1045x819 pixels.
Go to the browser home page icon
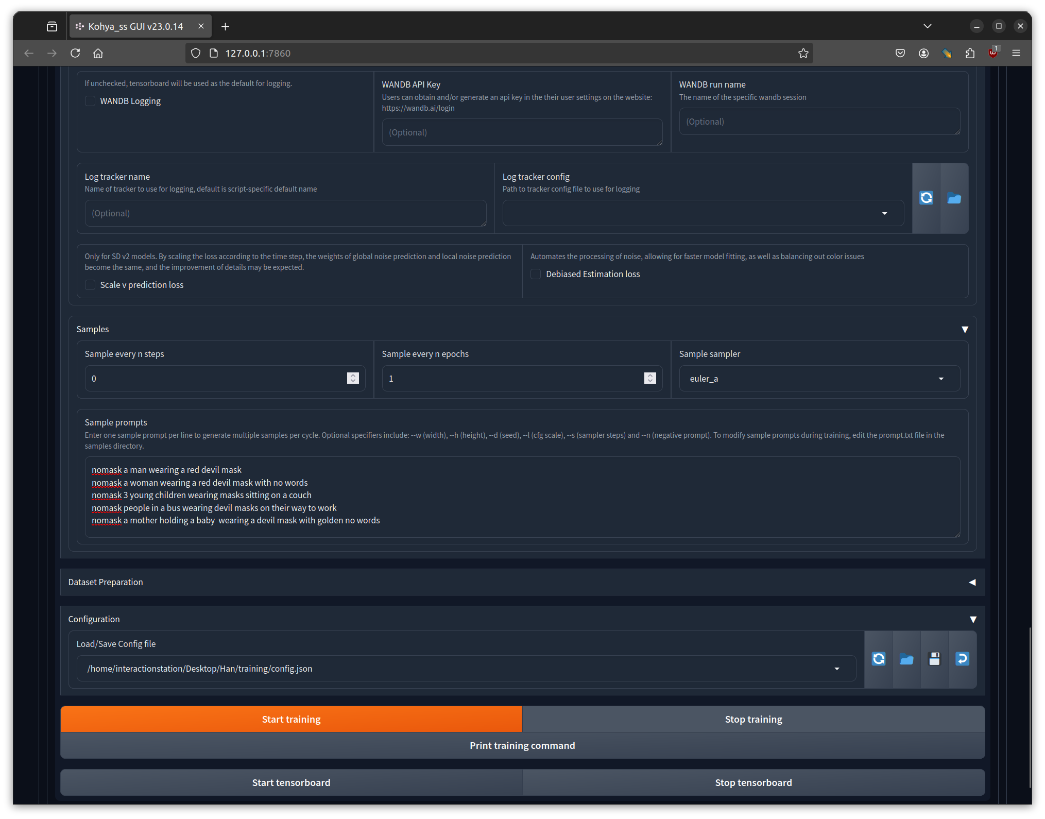pyautogui.click(x=98, y=53)
